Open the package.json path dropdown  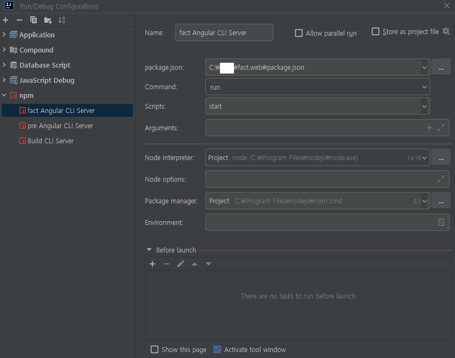point(424,68)
